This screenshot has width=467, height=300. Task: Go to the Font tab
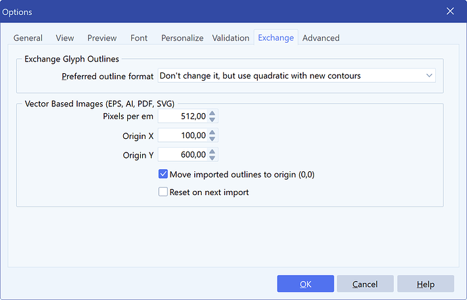pos(139,38)
